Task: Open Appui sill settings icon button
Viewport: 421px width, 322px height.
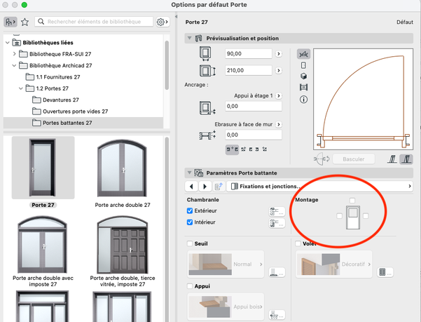Action: click(277, 315)
